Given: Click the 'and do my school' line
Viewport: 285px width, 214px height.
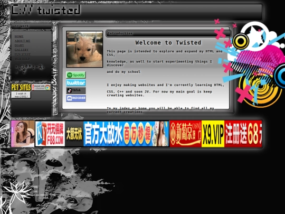Looking at the screenshot, I should click(123, 72).
